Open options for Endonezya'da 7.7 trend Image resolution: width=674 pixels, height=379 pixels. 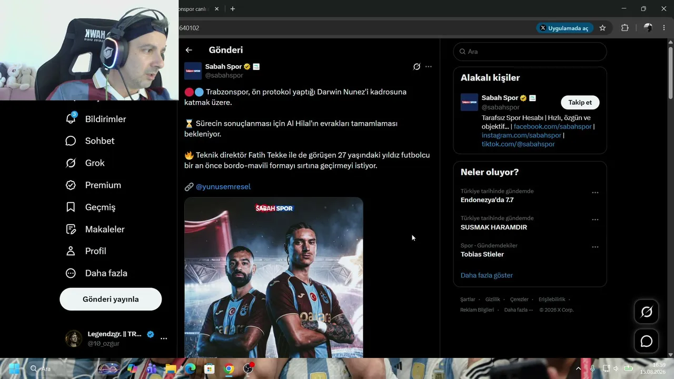click(595, 193)
